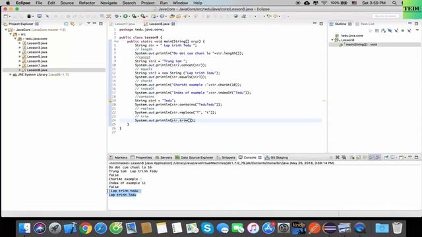Open the Refactor menu
The height and width of the screenshot is (237, 422).
[x=87, y=3]
